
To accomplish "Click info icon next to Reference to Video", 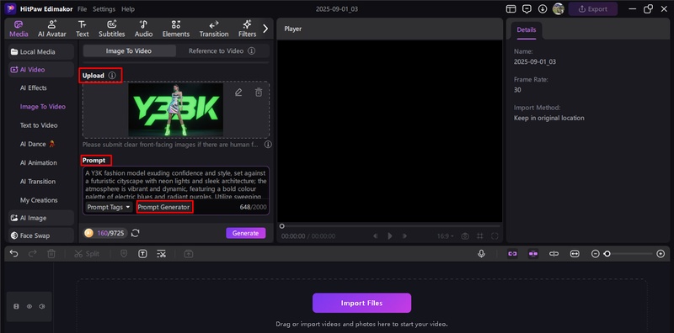I will coord(252,50).
